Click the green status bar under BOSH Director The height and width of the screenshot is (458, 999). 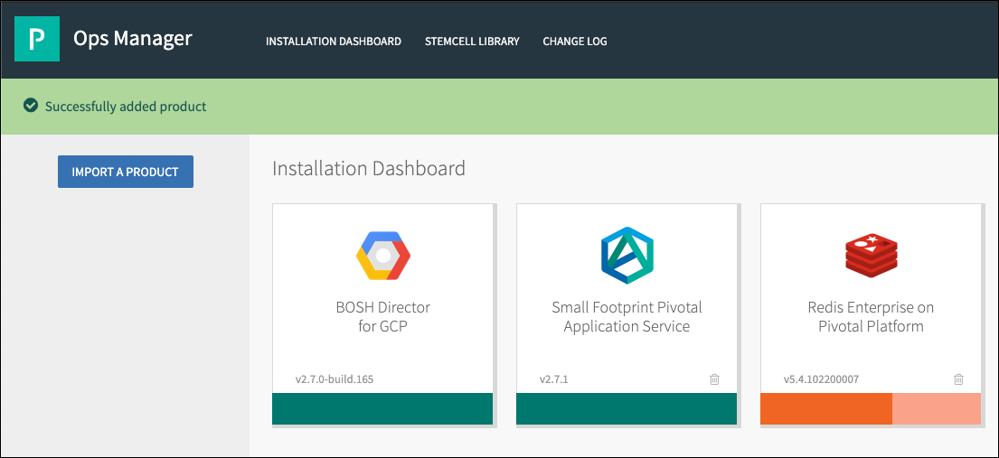click(382, 408)
